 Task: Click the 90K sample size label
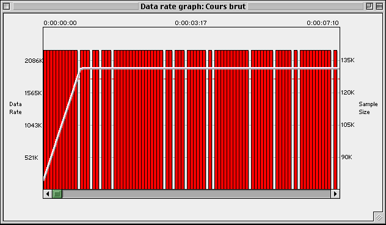click(x=347, y=157)
